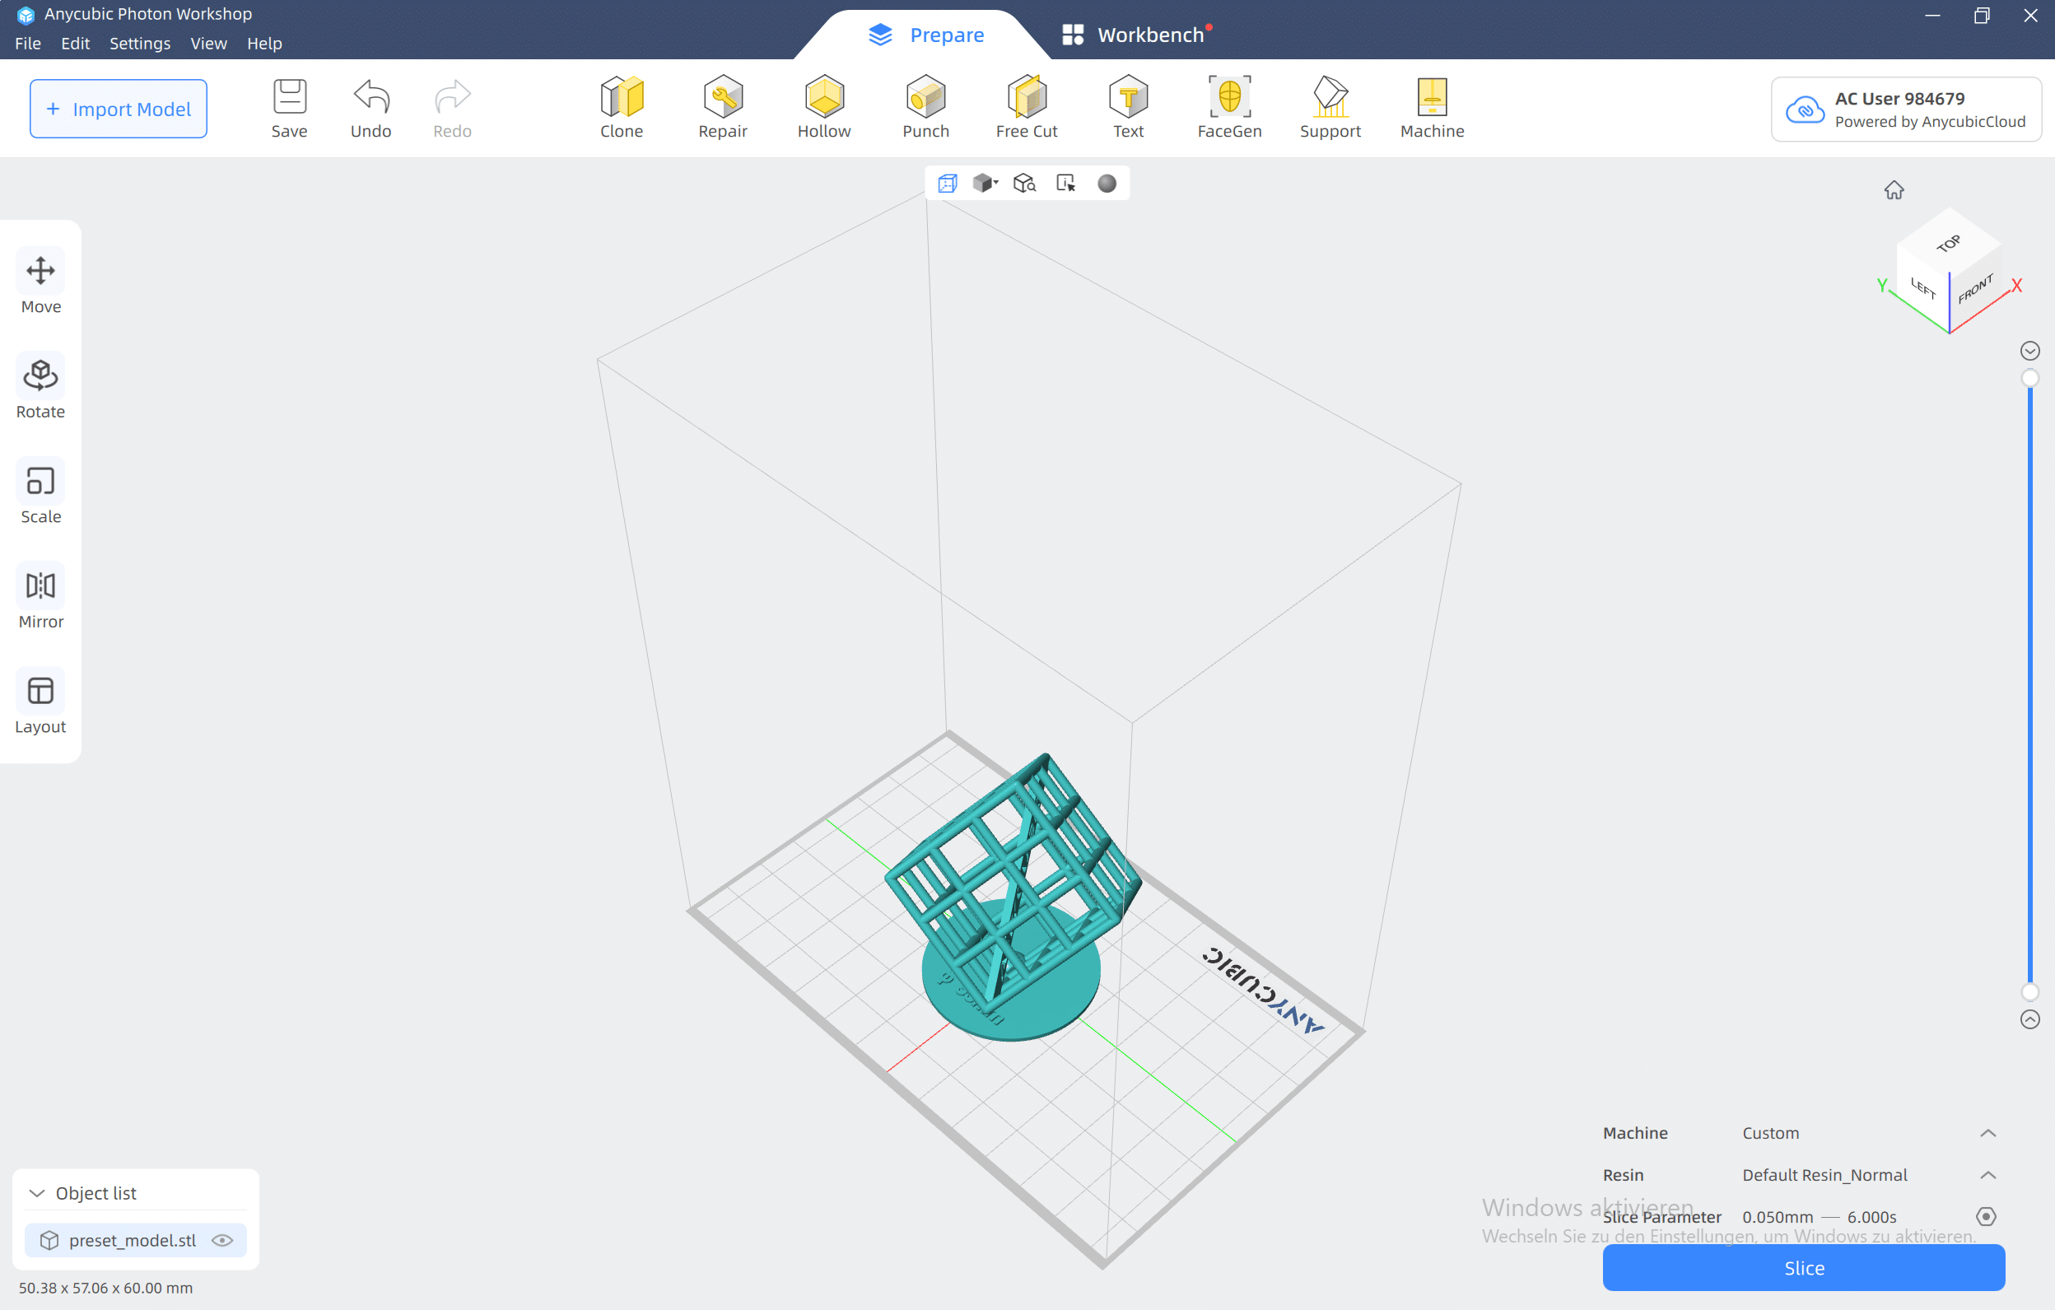Toggle the perspective box view icon
The height and width of the screenshot is (1310, 2055).
pos(948,184)
